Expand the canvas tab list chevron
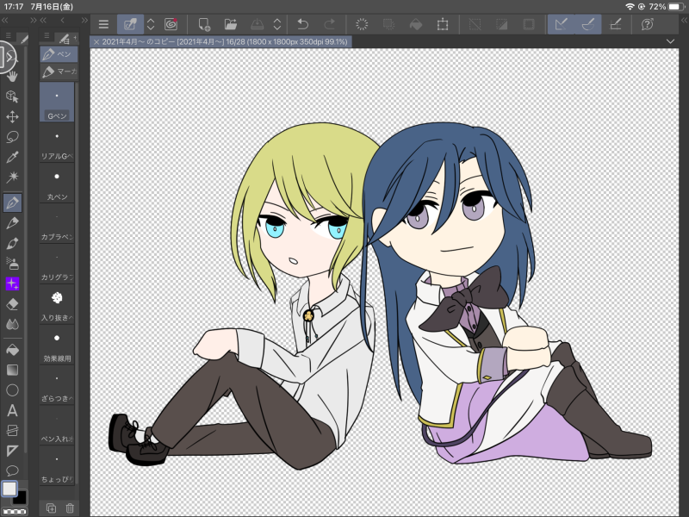Viewport: 689px width, 517px height. click(x=670, y=41)
